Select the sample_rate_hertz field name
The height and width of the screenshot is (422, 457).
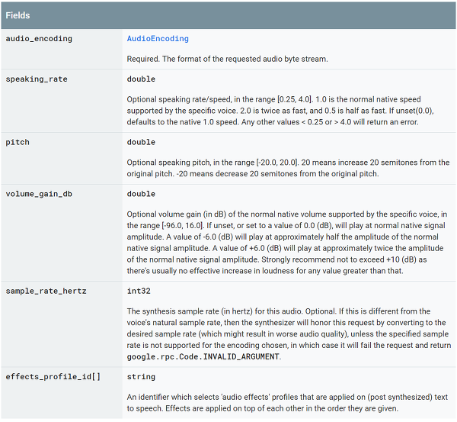[x=46, y=292]
